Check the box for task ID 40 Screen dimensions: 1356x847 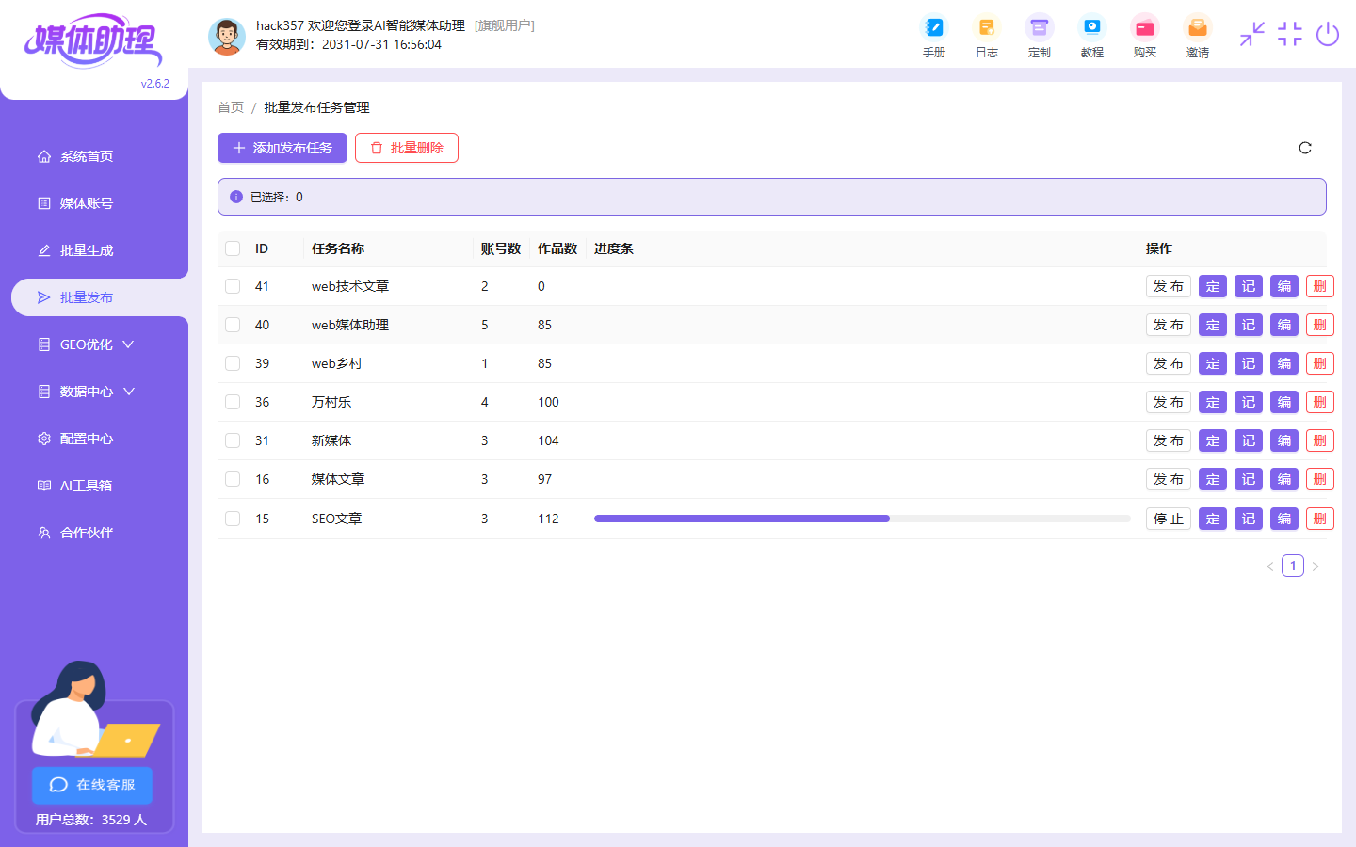click(x=233, y=325)
